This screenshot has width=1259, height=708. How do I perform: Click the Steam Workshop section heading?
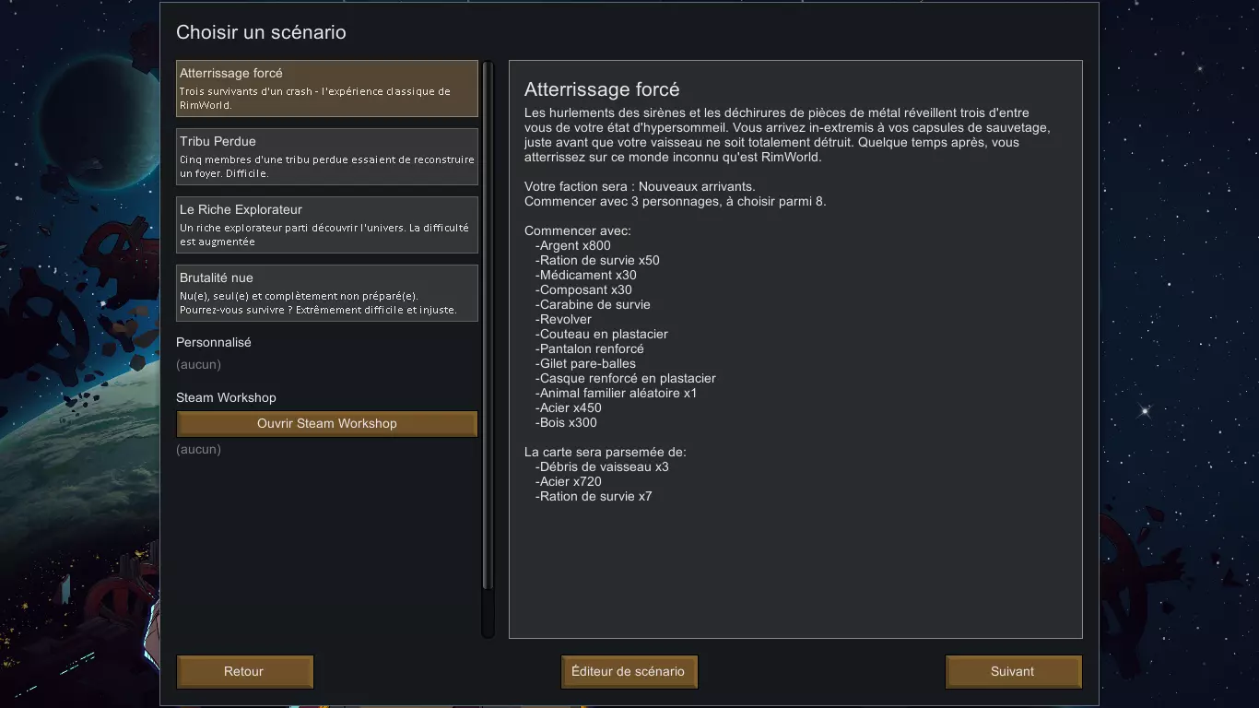click(226, 397)
